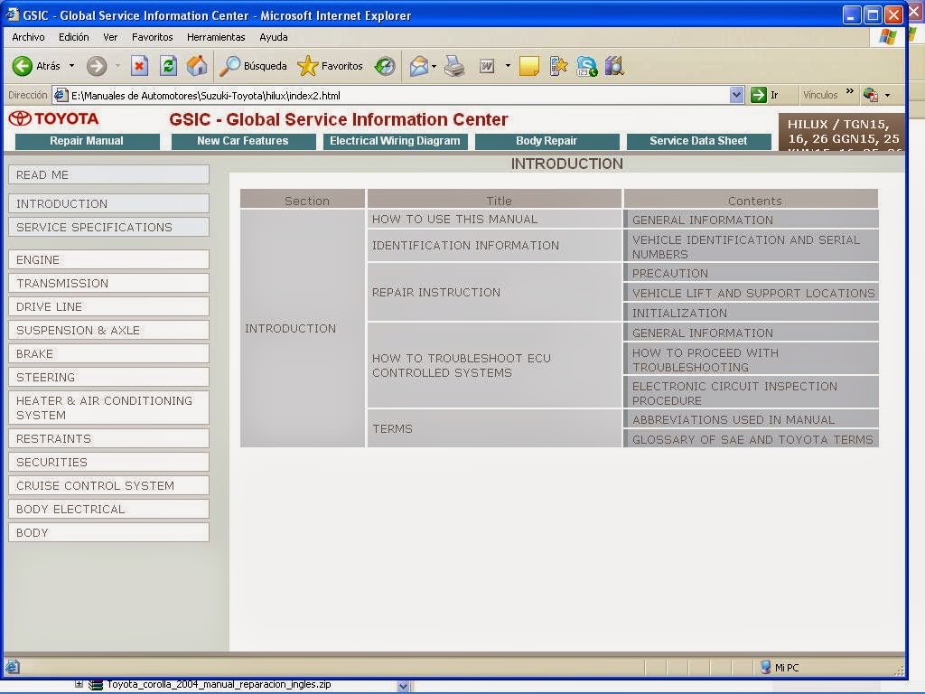The image size is (925, 694).
Task: Open Service Data Sheet tab
Action: tap(698, 141)
